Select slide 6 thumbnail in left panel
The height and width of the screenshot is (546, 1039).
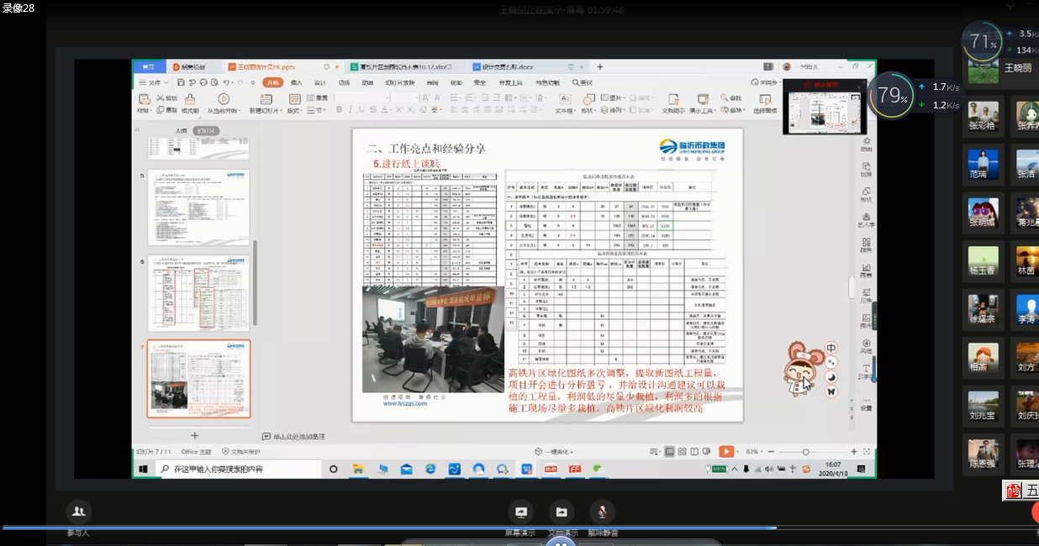[198, 293]
